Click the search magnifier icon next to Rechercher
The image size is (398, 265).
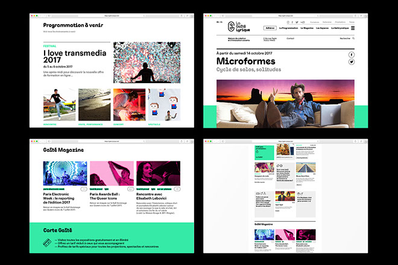(354, 38)
